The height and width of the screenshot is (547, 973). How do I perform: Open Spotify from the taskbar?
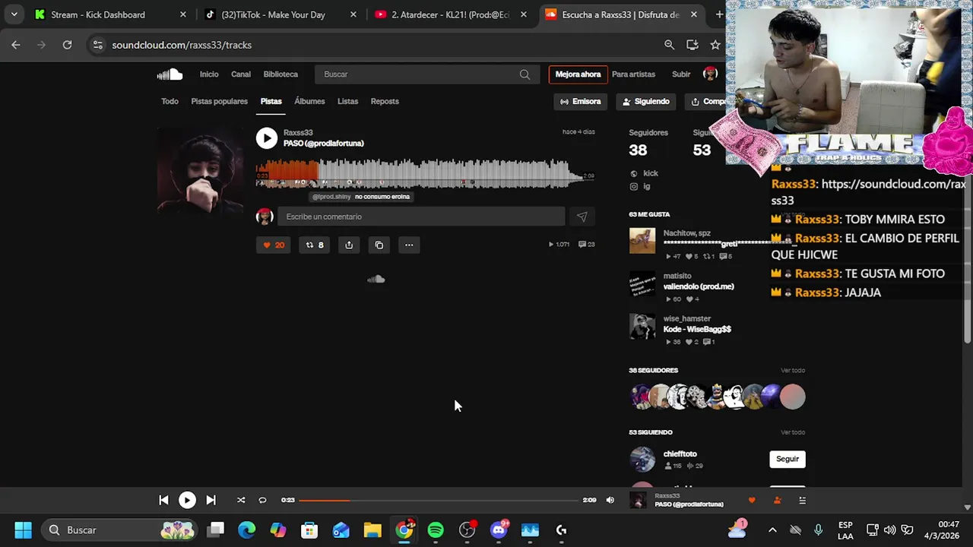point(436,530)
